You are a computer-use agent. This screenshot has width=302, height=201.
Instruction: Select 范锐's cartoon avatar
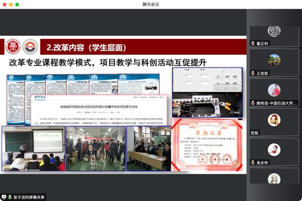[x=274, y=120]
